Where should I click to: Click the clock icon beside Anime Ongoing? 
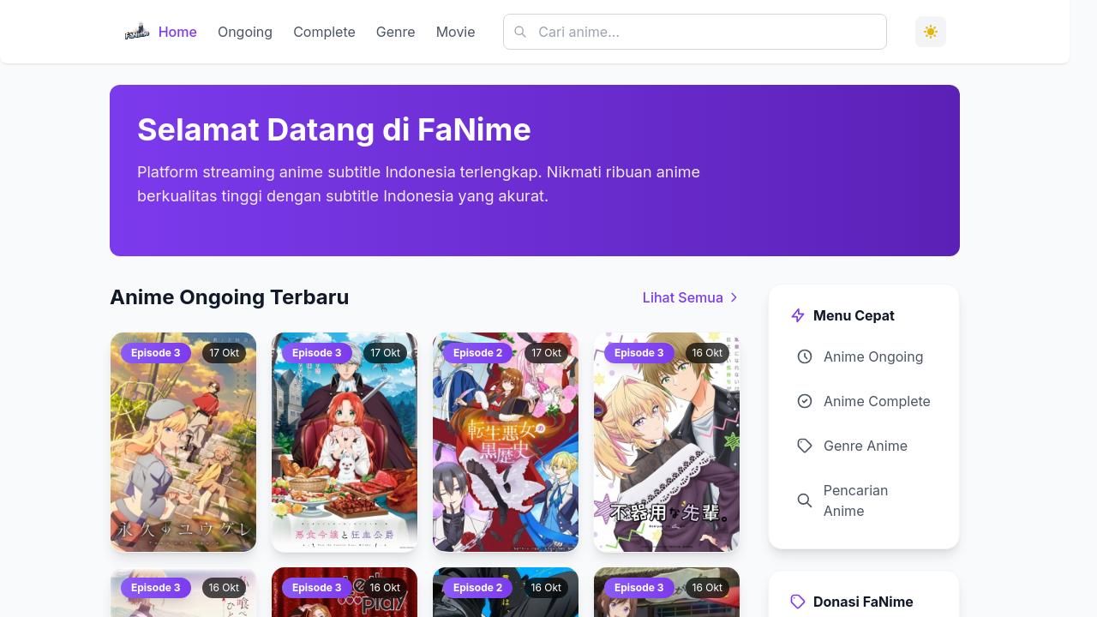[804, 356]
